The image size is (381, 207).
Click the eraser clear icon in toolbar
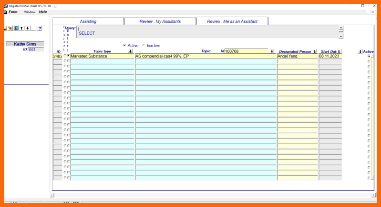pos(10,29)
